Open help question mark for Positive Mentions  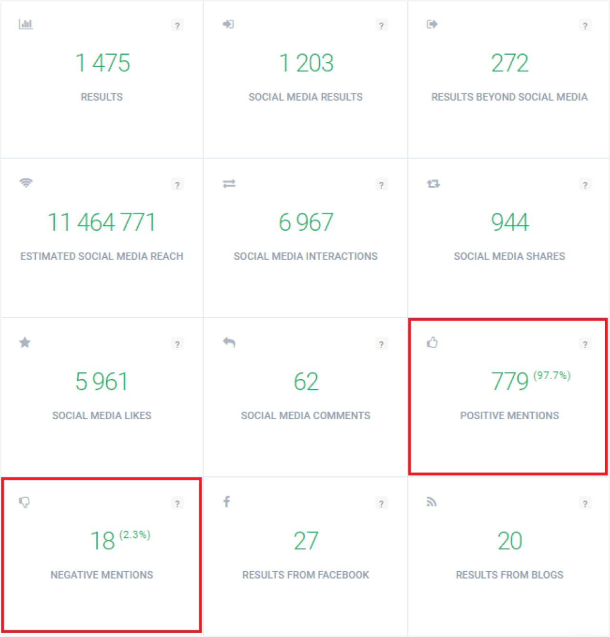pos(585,344)
